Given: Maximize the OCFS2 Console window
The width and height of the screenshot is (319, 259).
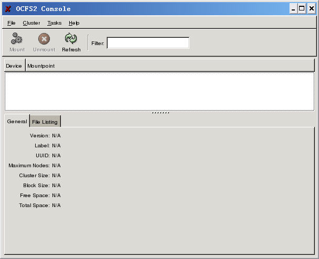Looking at the screenshot, I should tap(302, 8).
